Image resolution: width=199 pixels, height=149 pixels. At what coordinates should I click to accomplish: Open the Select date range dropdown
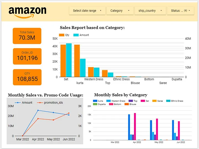pos(87,11)
